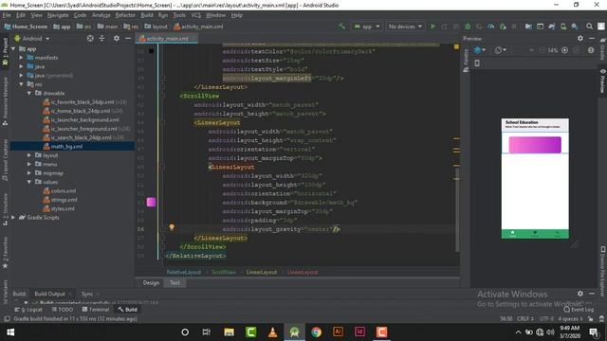Click the RelativeLayout breadcrumb
Image resolution: width=607 pixels, height=341 pixels.
(184, 272)
